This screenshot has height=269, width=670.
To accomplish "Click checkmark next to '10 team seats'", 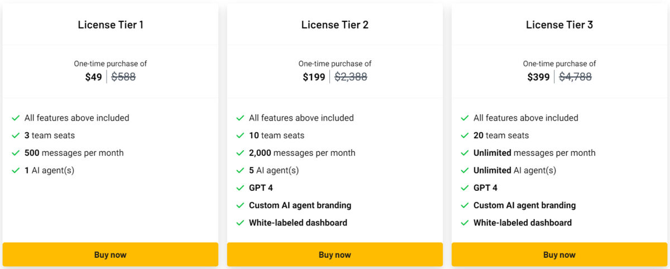I will (x=240, y=136).
